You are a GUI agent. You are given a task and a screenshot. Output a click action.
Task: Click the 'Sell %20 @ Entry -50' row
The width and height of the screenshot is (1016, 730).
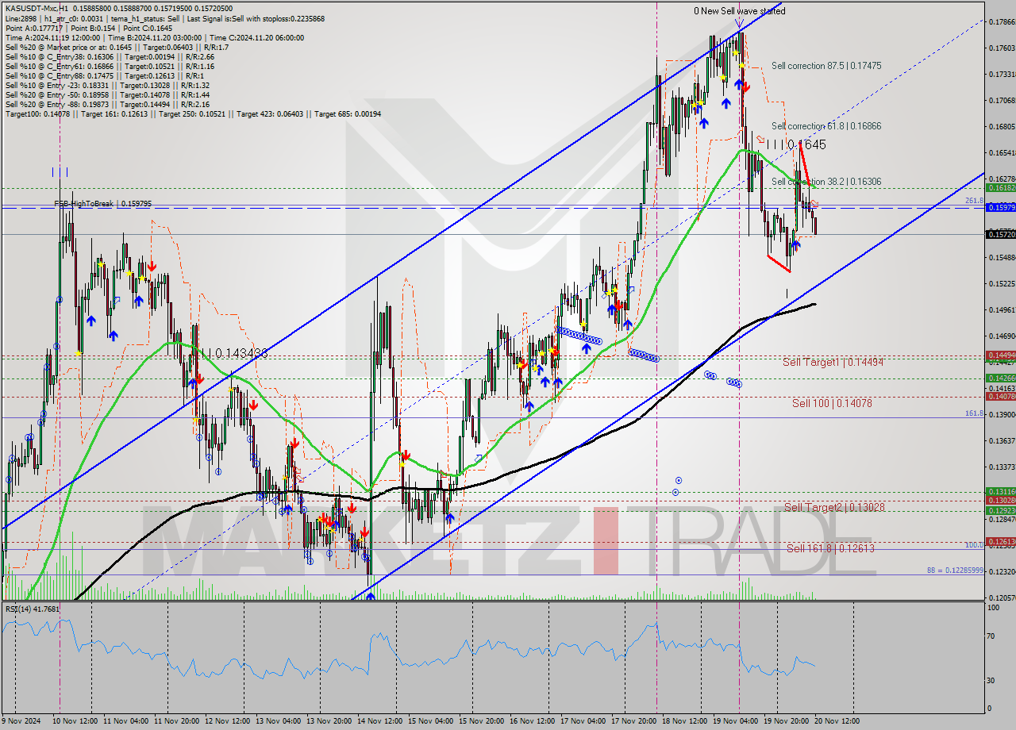pyautogui.click(x=107, y=94)
